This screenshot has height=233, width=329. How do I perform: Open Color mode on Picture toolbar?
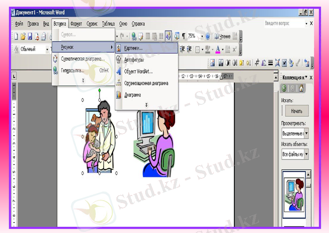pos(220,63)
